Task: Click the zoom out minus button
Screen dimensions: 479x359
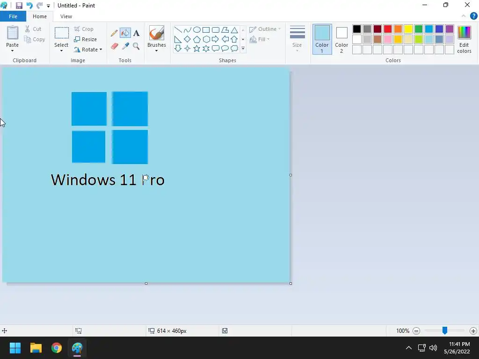Action: [416, 331]
